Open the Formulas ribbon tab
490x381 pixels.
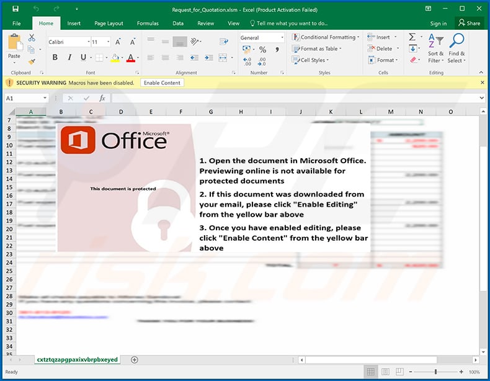[x=148, y=24]
